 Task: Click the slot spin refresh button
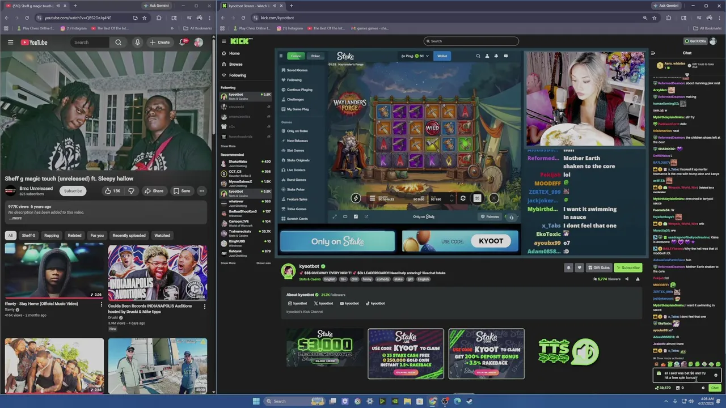pyautogui.click(x=463, y=198)
